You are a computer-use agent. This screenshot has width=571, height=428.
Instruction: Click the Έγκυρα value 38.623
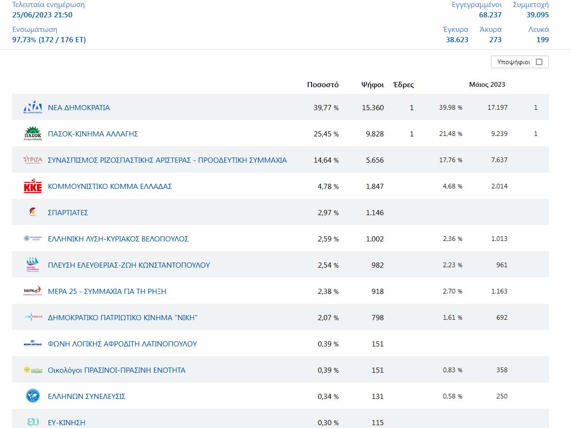pyautogui.click(x=457, y=40)
